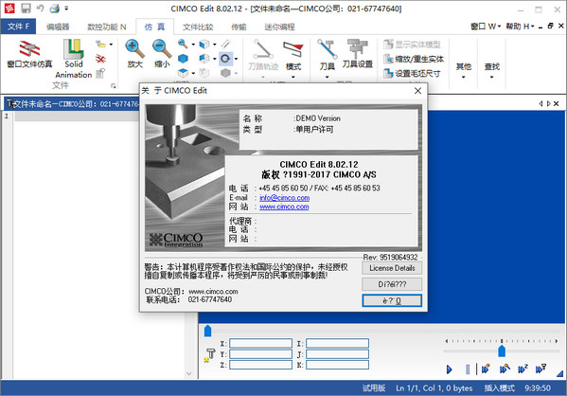Click fast-forward with wrench icon
Screen dimensions: 567x396
pyautogui.click(x=505, y=369)
